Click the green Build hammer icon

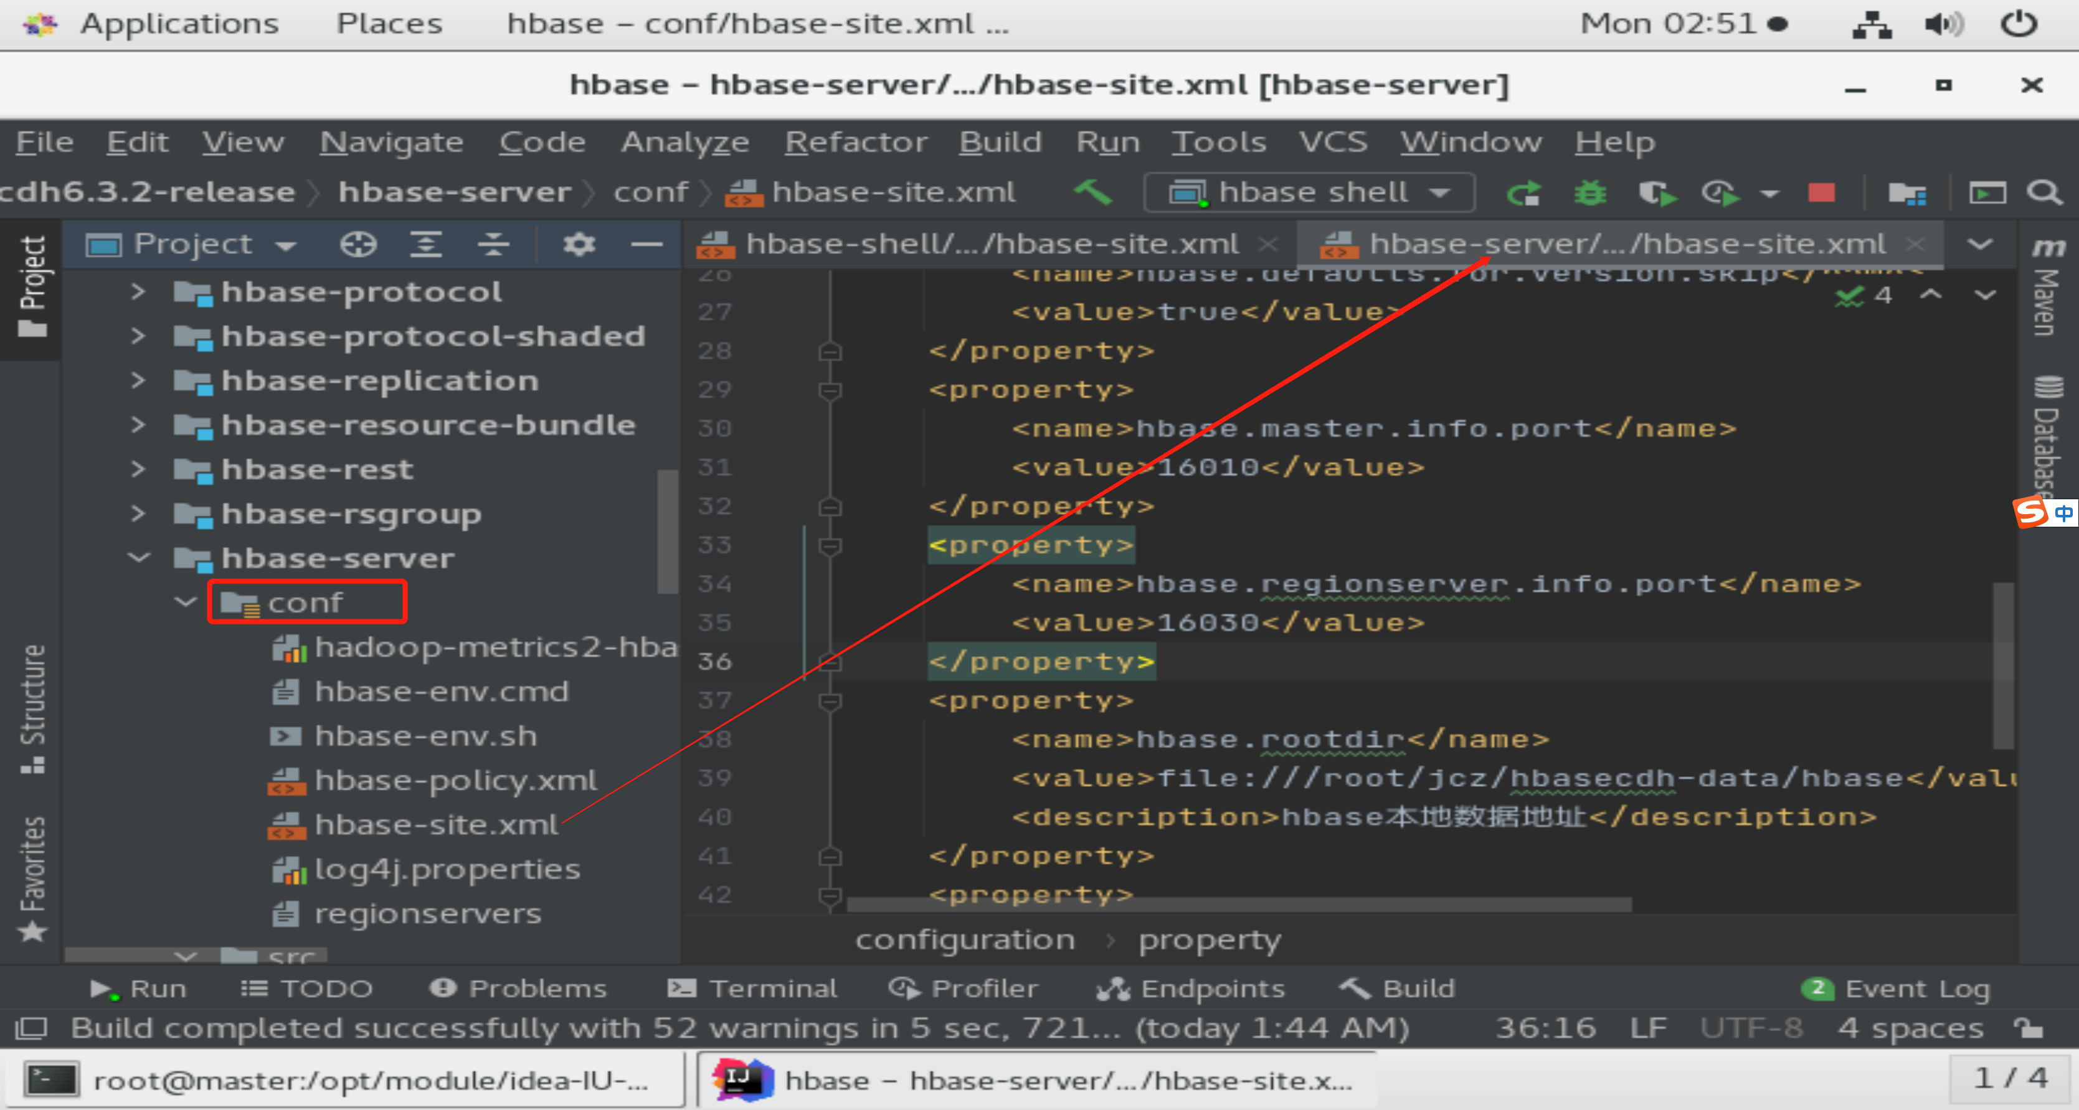coord(1093,193)
